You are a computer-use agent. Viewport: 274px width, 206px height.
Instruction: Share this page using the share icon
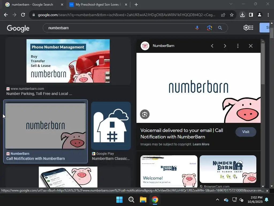[x=223, y=15]
